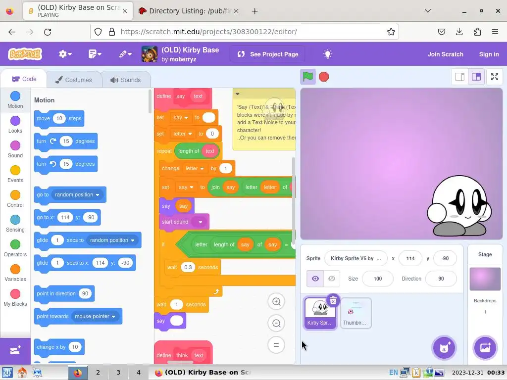Screen dimensions: 507x380
Task: Select the Stage backdrop thumbnail
Action: 485,279
